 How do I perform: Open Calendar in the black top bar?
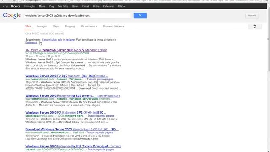pos(108,6)
